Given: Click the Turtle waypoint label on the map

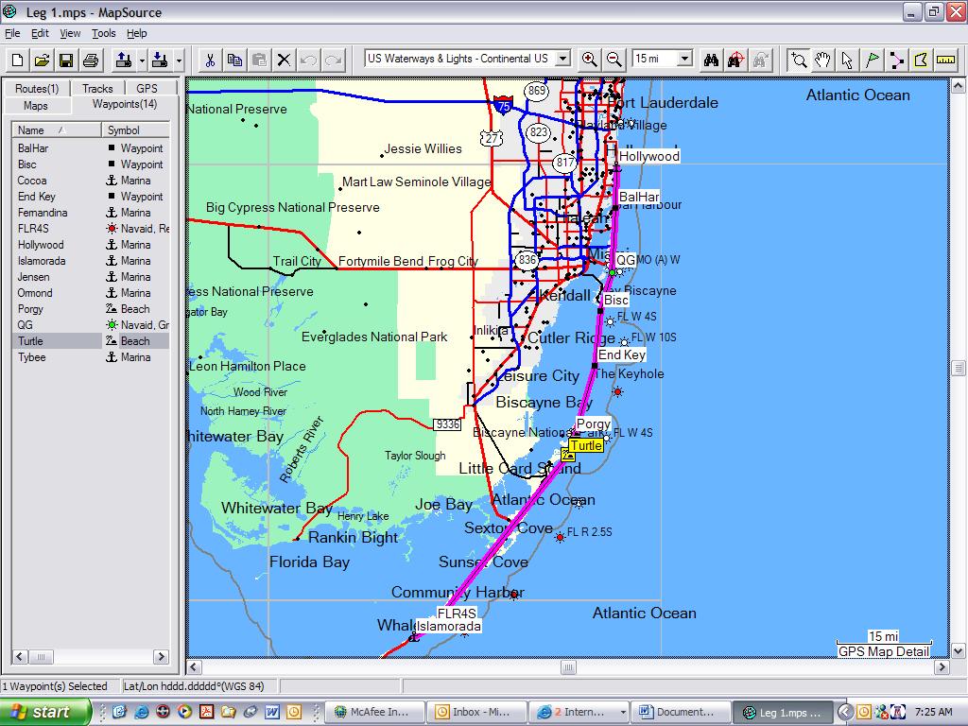Looking at the screenshot, I should (x=585, y=446).
